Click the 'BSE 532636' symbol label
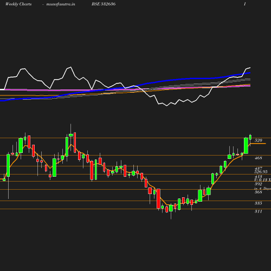 [x=104, y=4]
